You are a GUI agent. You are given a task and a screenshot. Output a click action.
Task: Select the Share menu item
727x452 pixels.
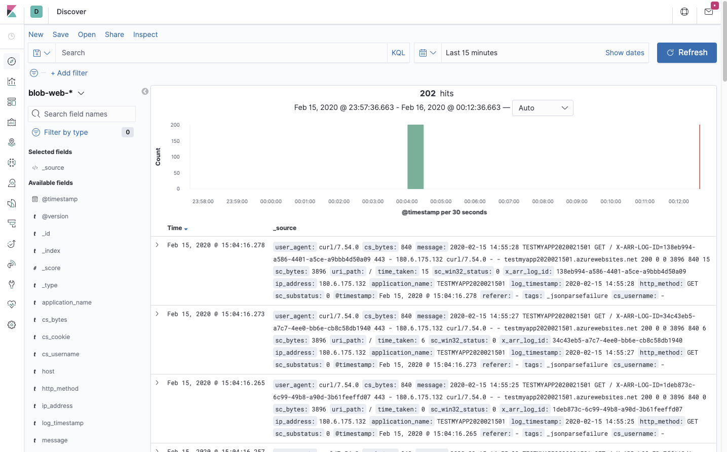click(114, 34)
